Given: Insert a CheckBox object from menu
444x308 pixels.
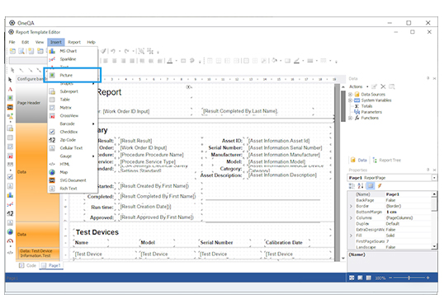Looking at the screenshot, I should tap(73, 132).
